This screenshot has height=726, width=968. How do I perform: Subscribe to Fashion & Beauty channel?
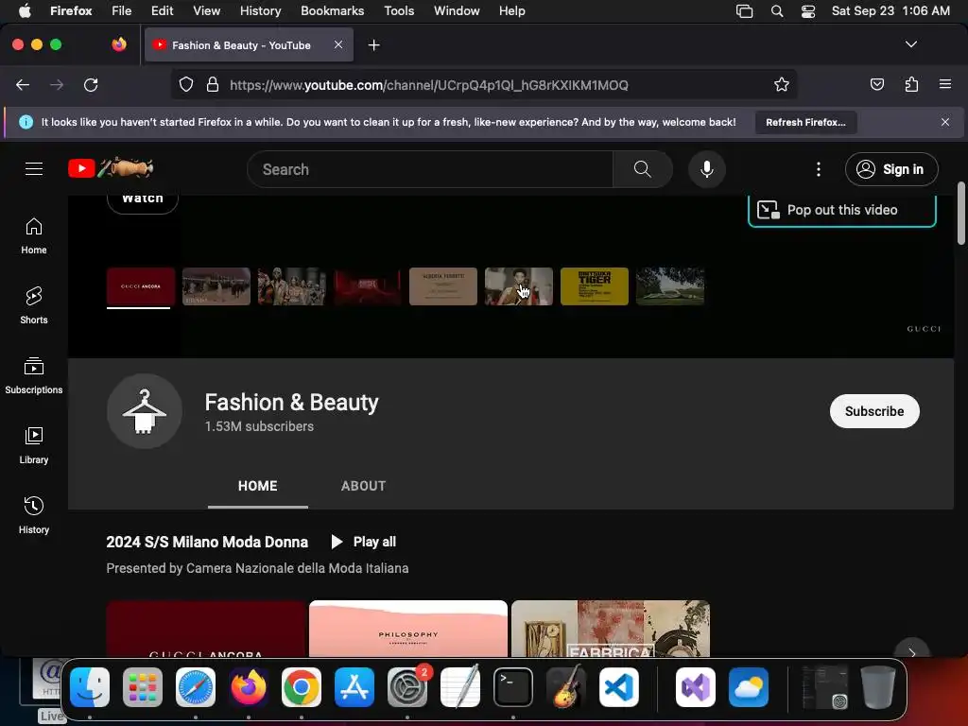point(874,411)
